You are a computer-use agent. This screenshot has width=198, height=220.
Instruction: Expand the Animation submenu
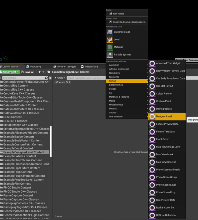click(x=126, y=65)
